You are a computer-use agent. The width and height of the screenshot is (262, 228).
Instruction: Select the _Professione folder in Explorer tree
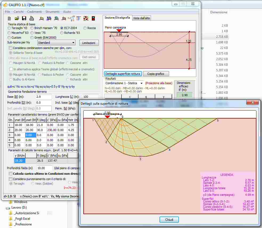click(23, 224)
